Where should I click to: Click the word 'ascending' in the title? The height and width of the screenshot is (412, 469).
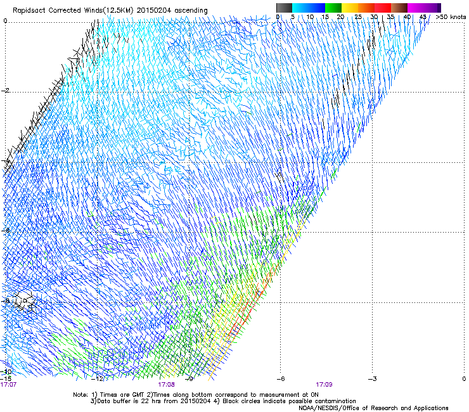click(x=191, y=11)
